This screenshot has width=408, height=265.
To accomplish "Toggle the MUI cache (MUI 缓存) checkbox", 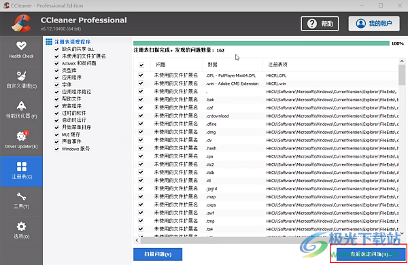I will 56,135.
